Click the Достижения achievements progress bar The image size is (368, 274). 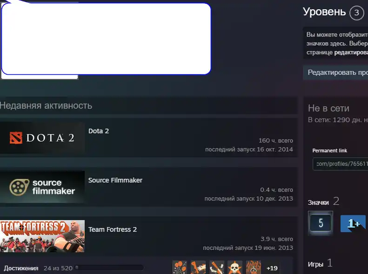(109, 268)
